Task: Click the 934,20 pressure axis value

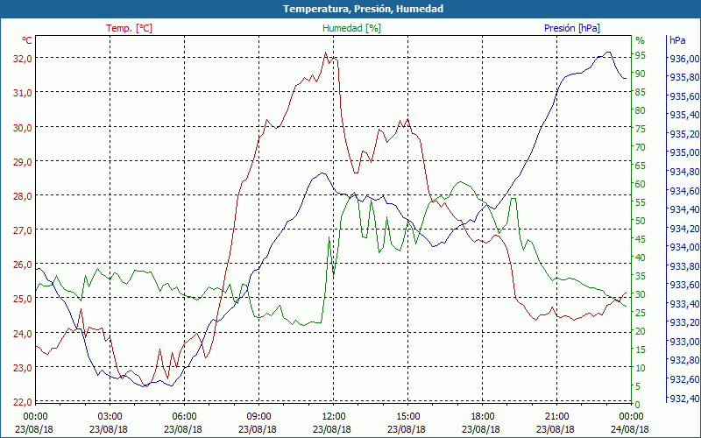Action: 684,229
